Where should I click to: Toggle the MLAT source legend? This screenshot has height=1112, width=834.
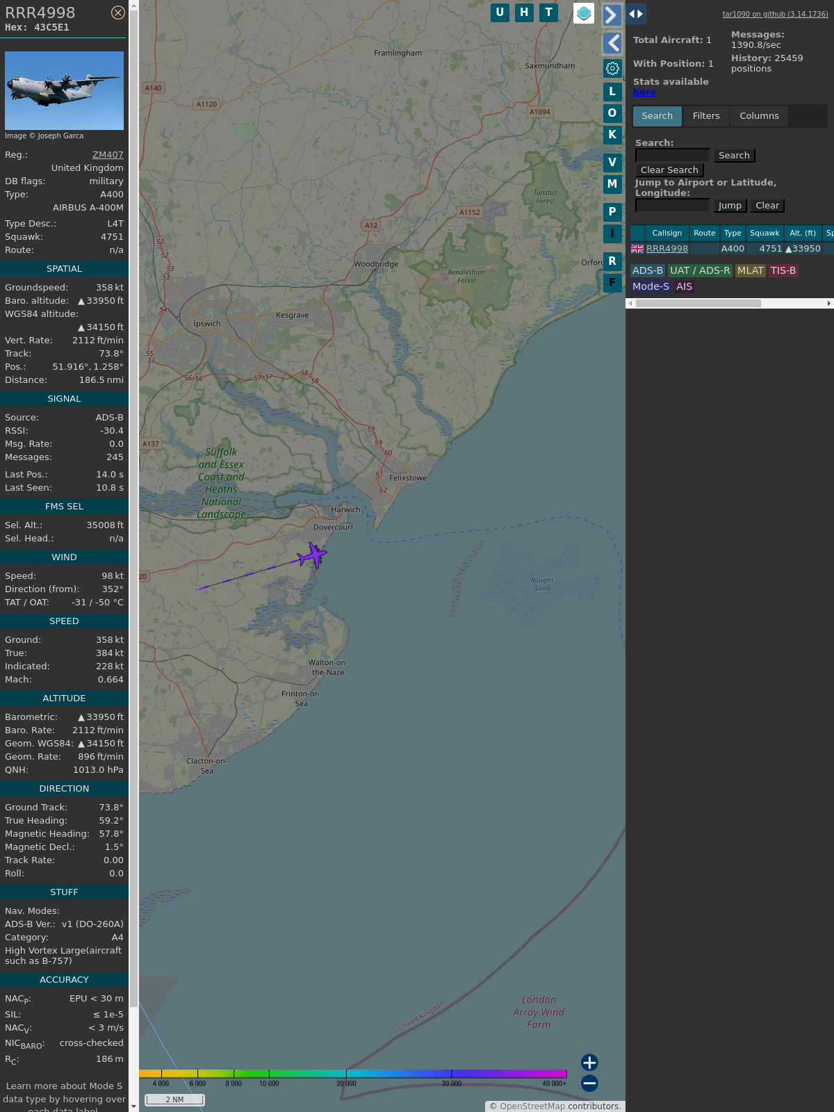point(751,271)
